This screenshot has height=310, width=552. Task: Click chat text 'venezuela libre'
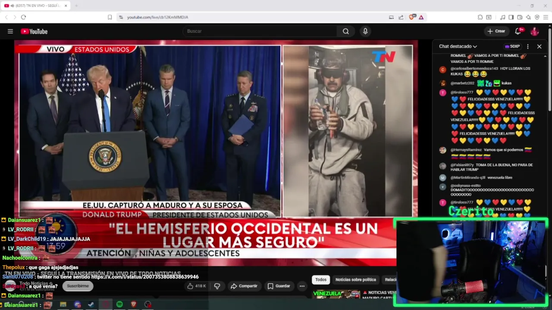(x=500, y=177)
